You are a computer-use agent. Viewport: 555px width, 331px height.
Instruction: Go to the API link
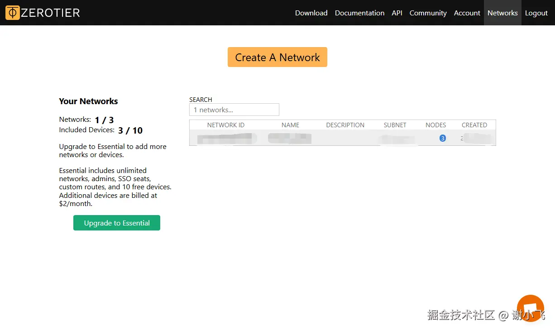(x=397, y=13)
